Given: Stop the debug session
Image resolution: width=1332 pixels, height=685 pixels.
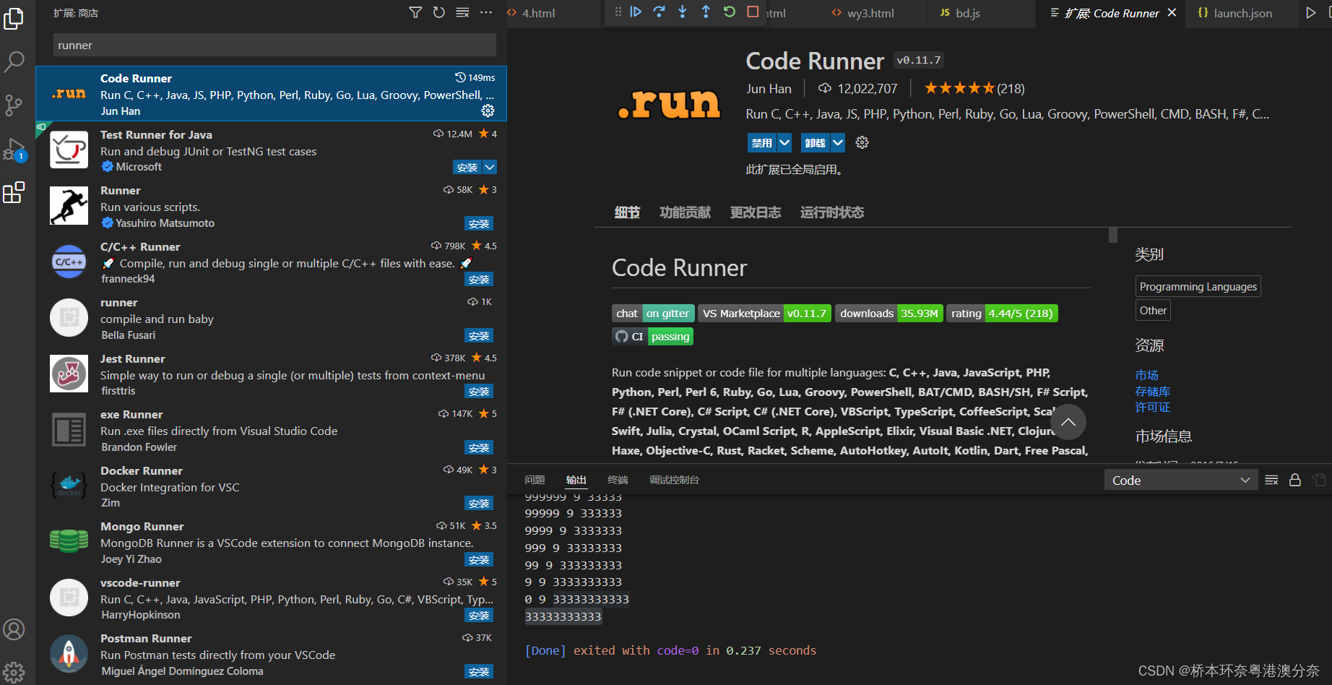Looking at the screenshot, I should [x=753, y=12].
